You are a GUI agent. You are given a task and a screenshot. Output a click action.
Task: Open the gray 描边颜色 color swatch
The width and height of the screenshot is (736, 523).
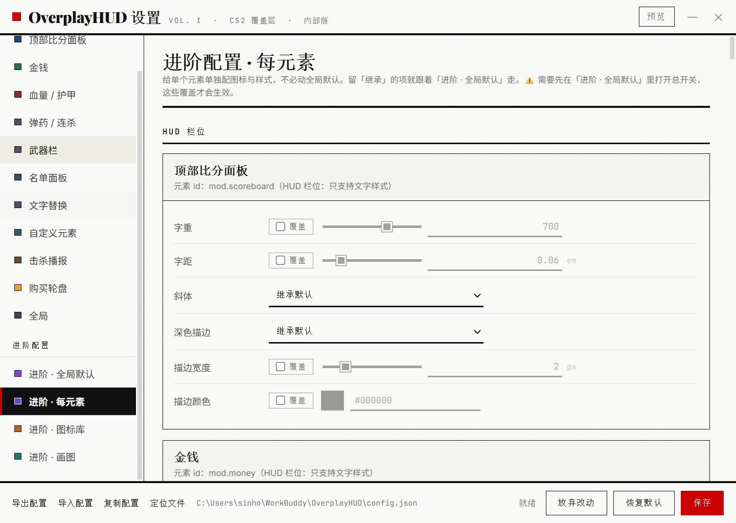click(332, 400)
